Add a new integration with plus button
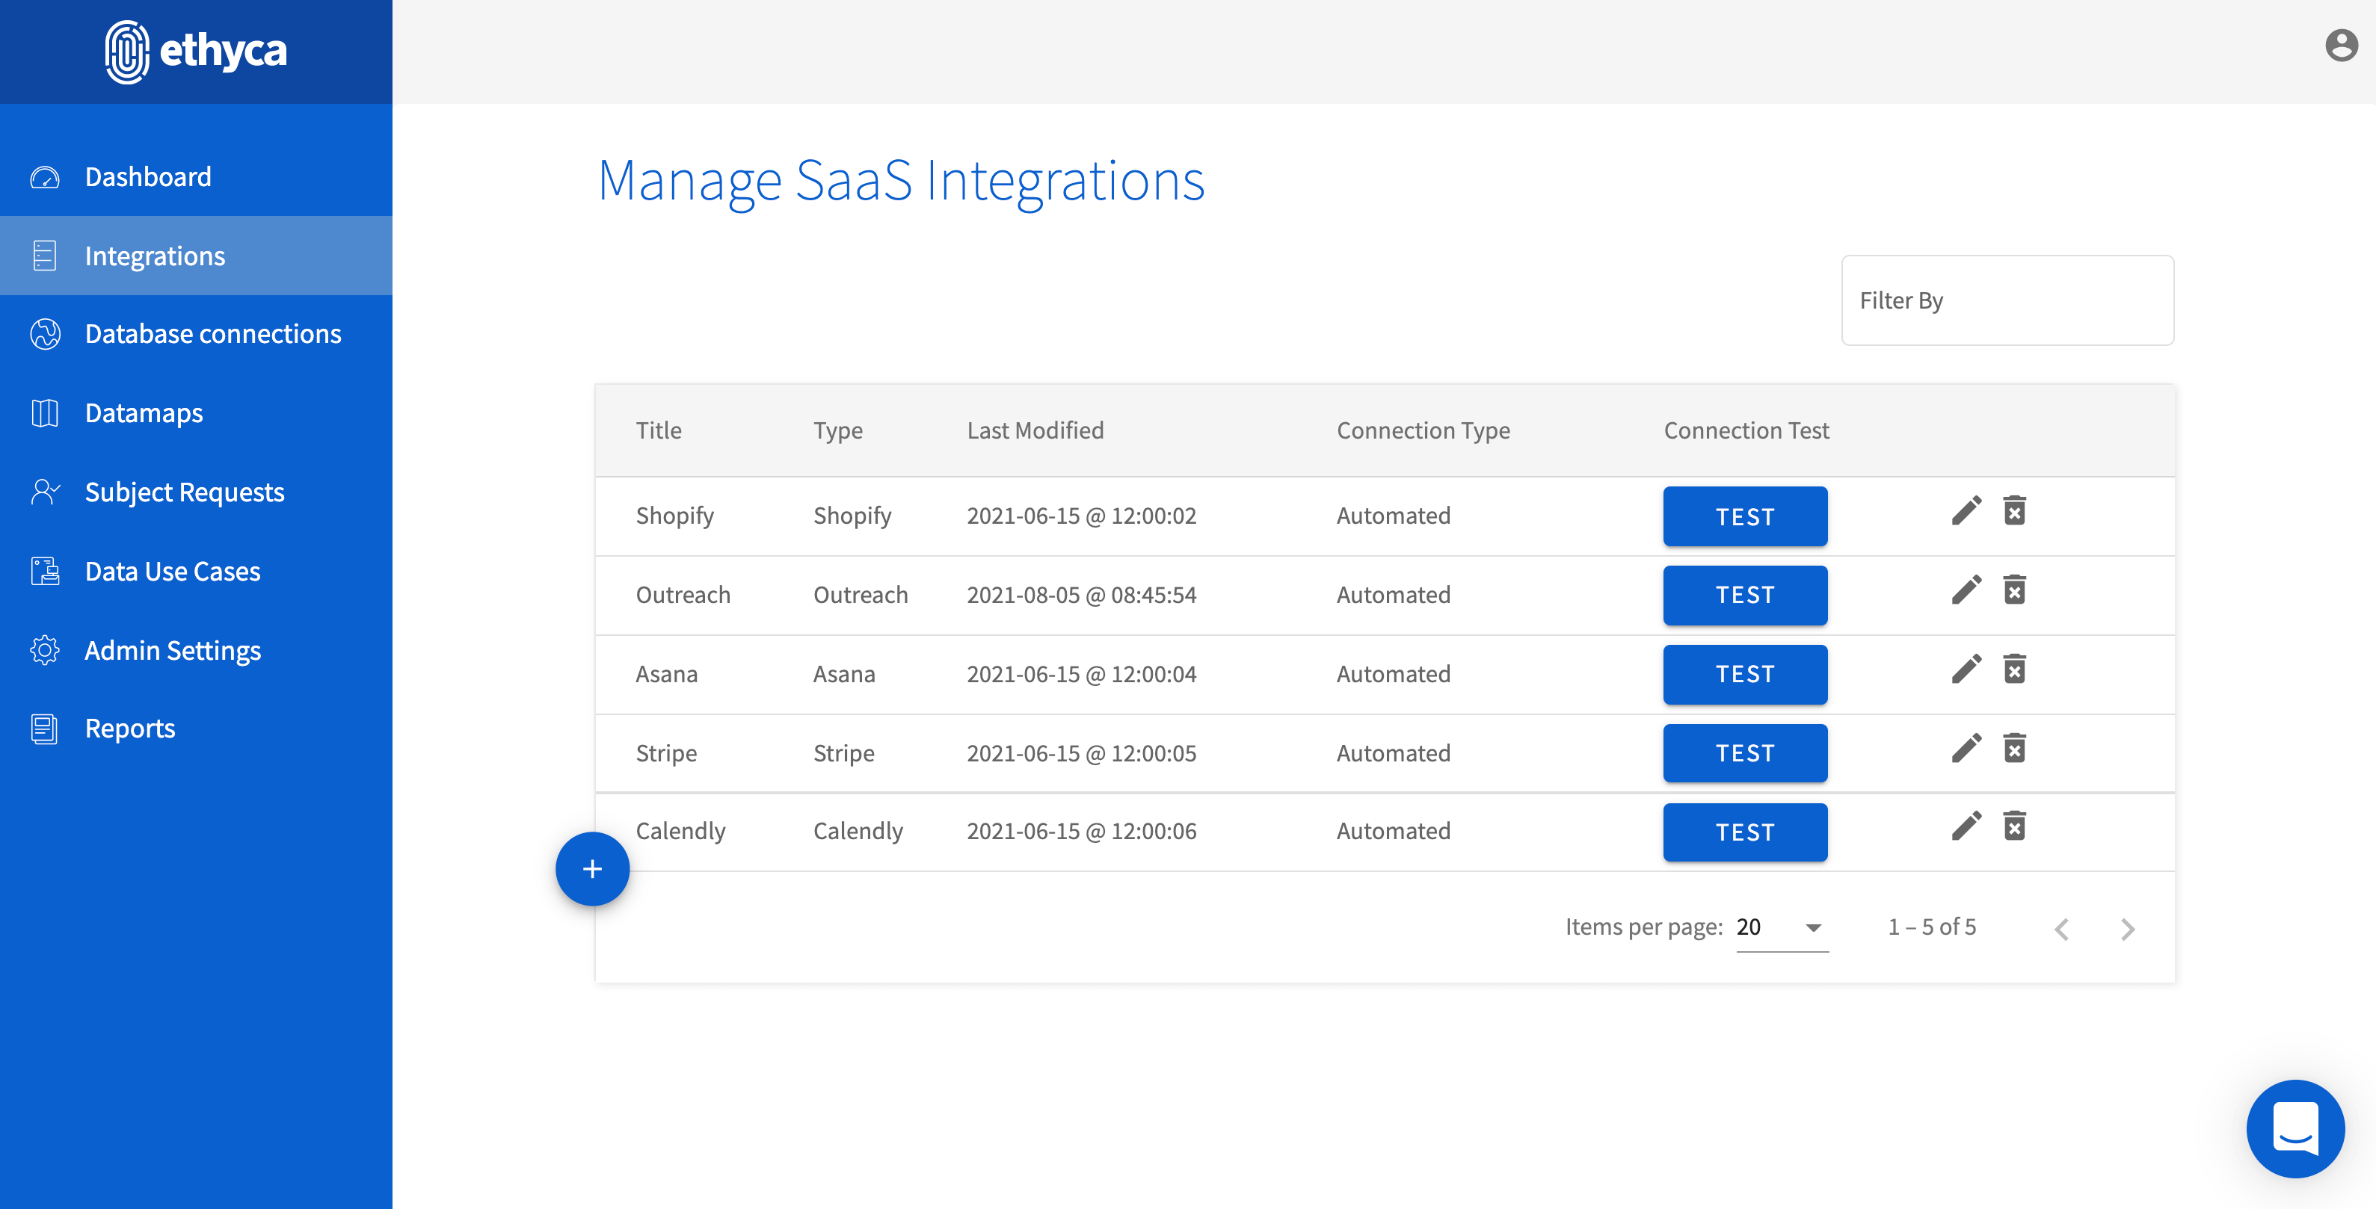The image size is (2376, 1209). (x=592, y=869)
